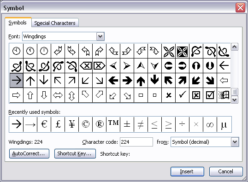Viewport: 248px width, 182px height.
Task: Insert recent yen symbol
Action: pyautogui.click(x=71, y=124)
